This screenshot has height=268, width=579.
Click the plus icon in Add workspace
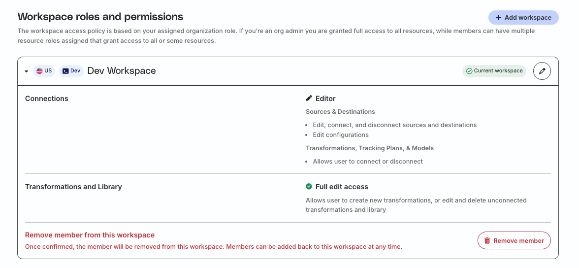tap(498, 18)
